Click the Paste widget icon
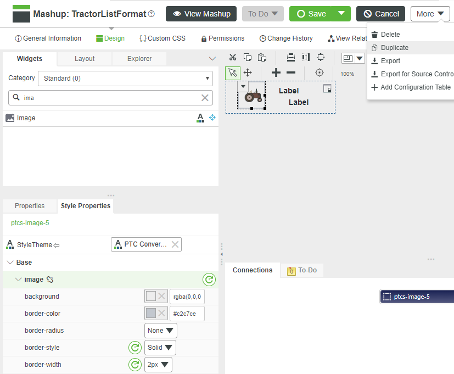The width and height of the screenshot is (454, 374). coord(262,57)
